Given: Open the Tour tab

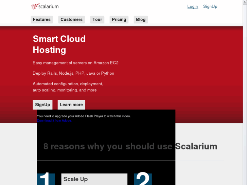Looking at the screenshot, I should pos(97,20).
